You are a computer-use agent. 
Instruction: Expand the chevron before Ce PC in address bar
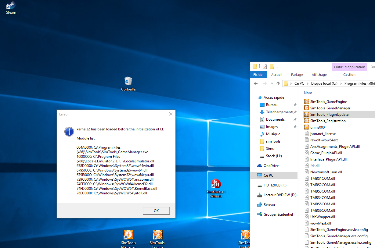[291, 83]
